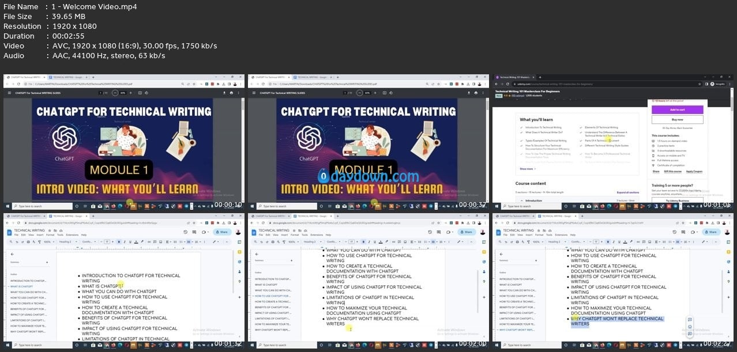Image resolution: width=737 pixels, height=352 pixels.
Task: Download the PDF in the 00:00:10 frame
Action: click(x=224, y=93)
